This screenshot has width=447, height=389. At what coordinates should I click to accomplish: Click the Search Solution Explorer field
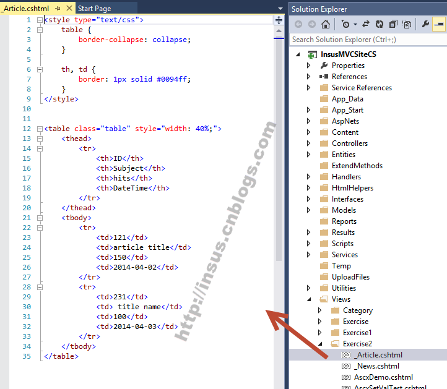click(368, 40)
